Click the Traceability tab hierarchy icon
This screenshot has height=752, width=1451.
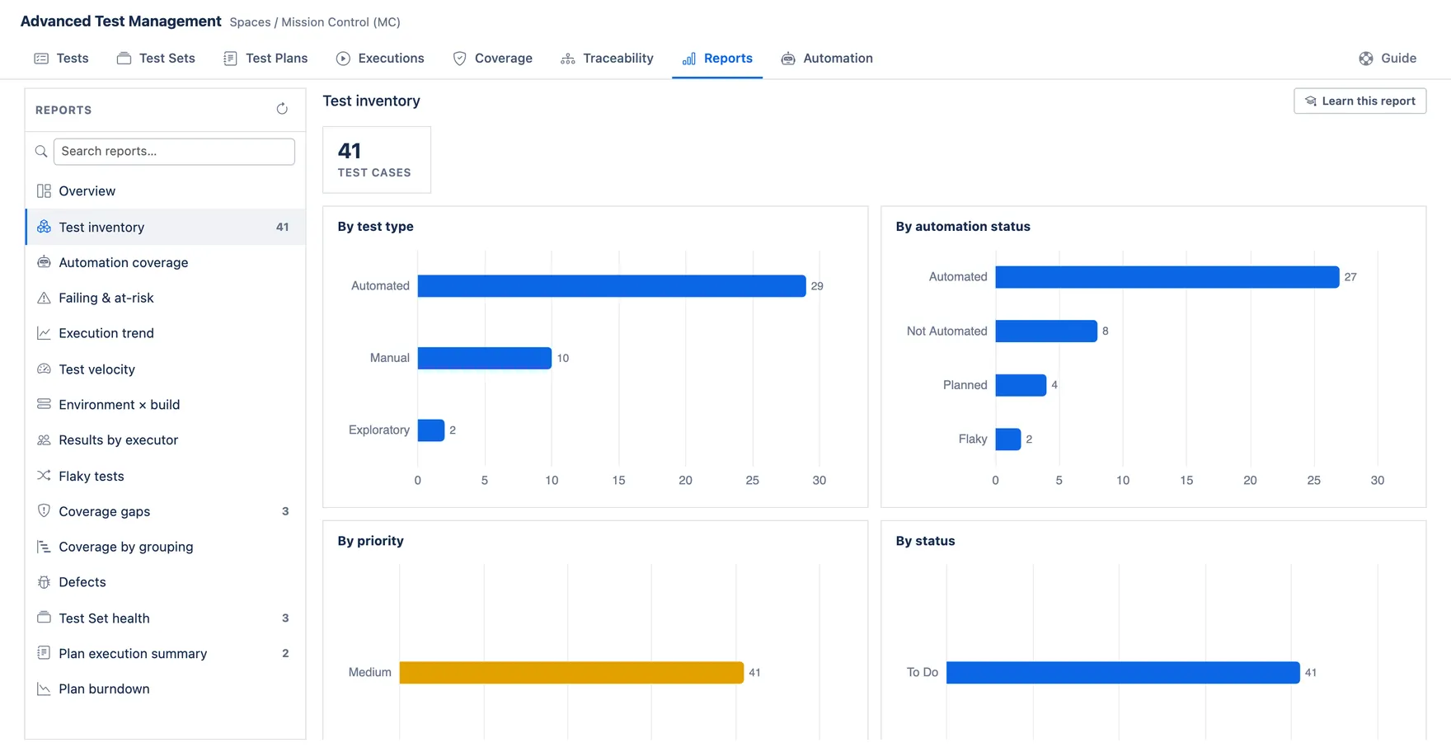pos(568,59)
